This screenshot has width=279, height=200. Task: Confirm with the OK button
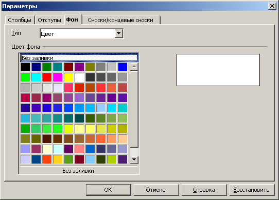point(109,190)
